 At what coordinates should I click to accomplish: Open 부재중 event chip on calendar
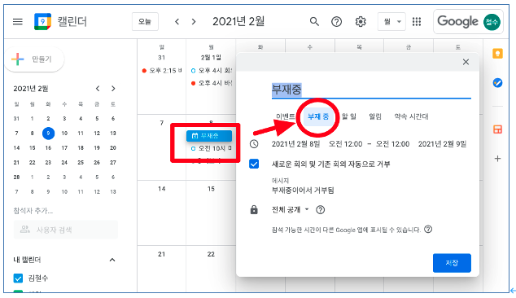[x=209, y=136]
